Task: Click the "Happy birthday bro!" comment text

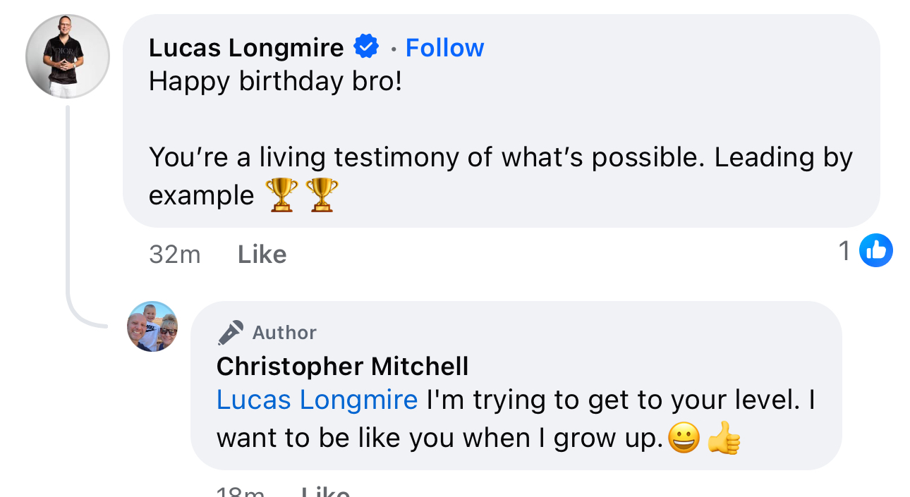Action: [275, 82]
